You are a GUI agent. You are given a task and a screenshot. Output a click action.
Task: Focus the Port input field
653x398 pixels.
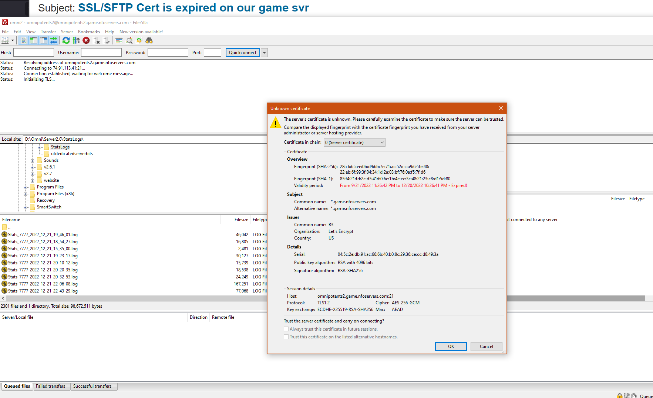click(x=212, y=53)
